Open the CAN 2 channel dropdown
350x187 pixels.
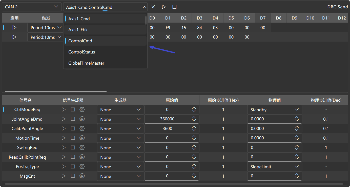click(x=32, y=7)
